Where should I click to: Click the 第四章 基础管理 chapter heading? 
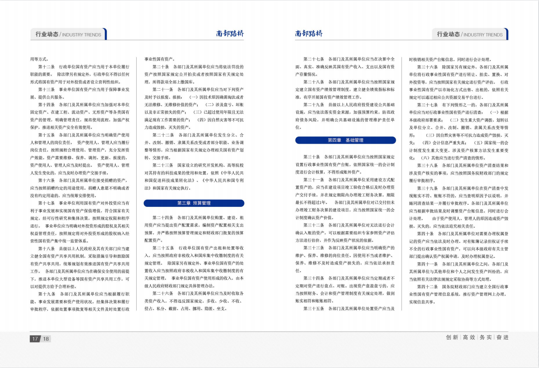click(x=345, y=140)
